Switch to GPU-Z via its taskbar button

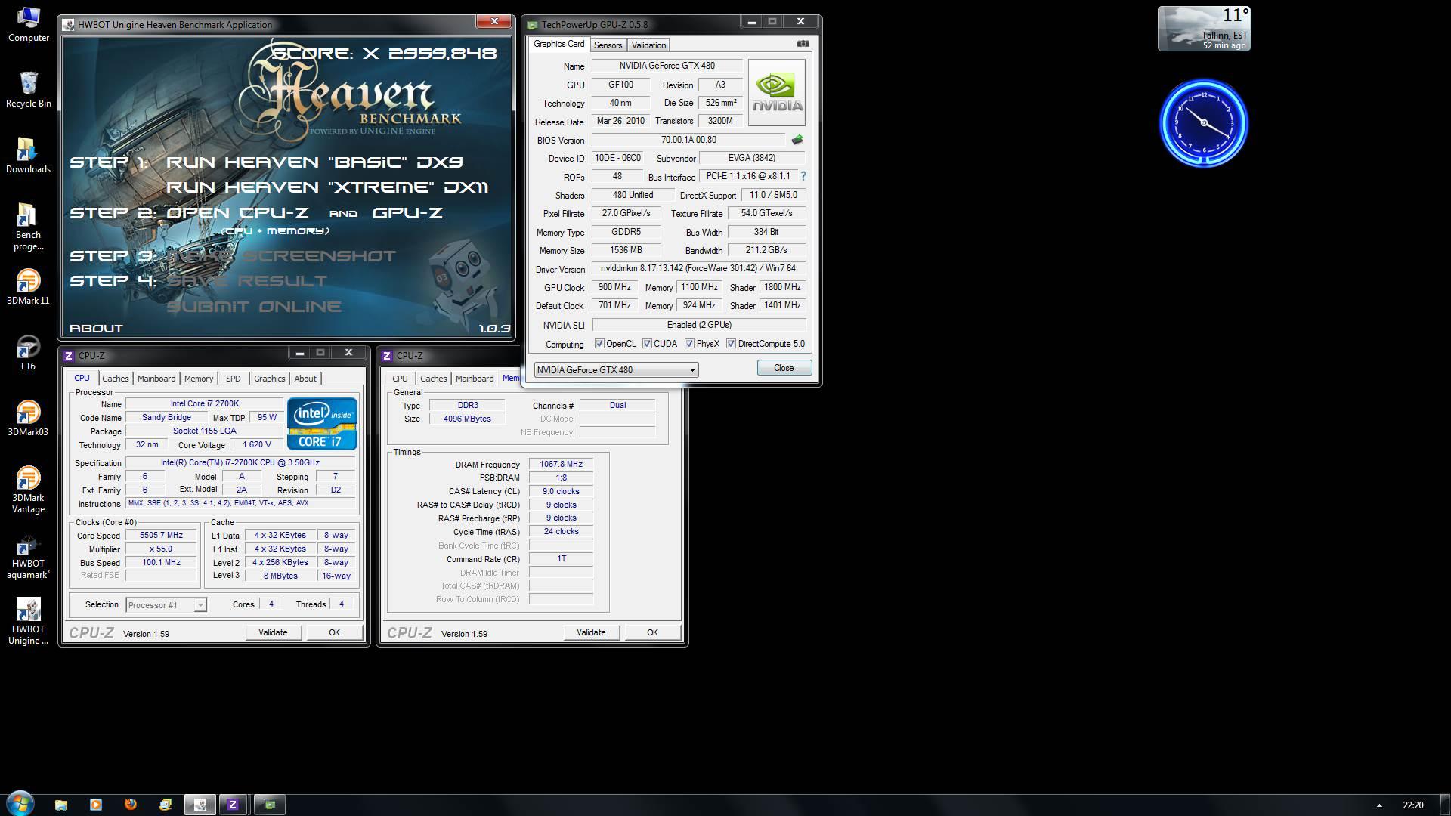[270, 805]
